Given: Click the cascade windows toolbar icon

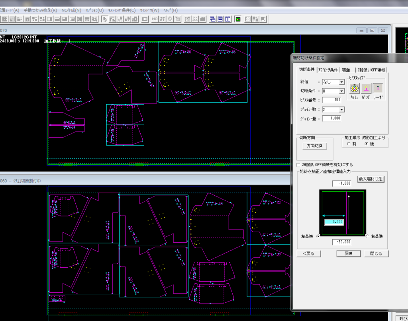Looking at the screenshot, I should click(213, 19).
